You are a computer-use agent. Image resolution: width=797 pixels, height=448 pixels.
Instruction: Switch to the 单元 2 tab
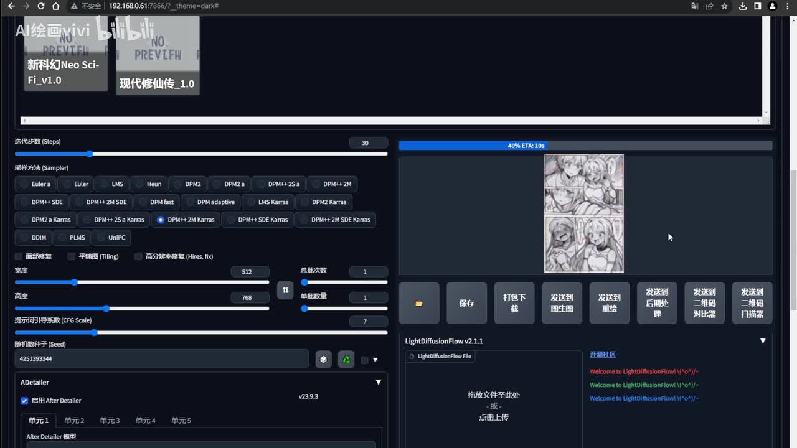click(x=74, y=421)
